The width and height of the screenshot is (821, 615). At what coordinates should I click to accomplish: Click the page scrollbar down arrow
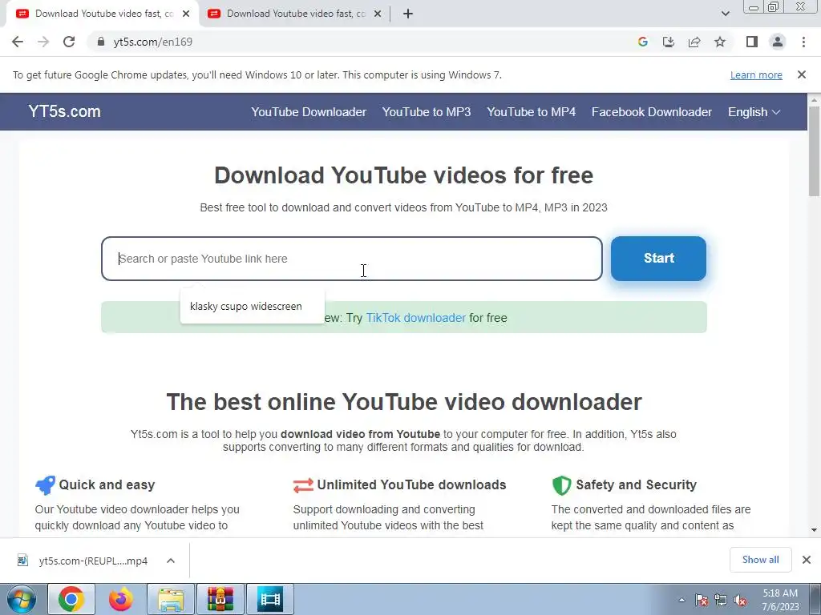click(x=815, y=530)
